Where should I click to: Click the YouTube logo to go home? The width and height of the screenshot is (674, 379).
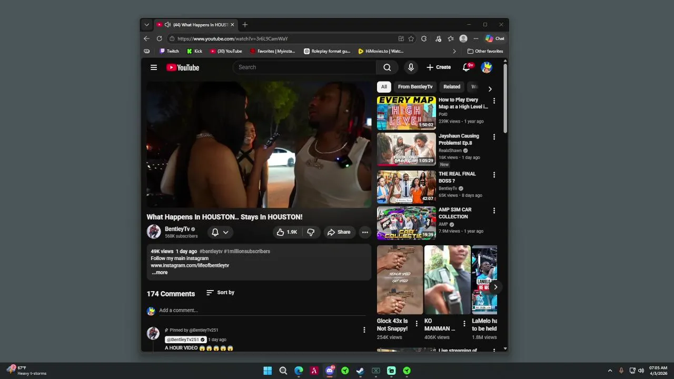coord(183,67)
